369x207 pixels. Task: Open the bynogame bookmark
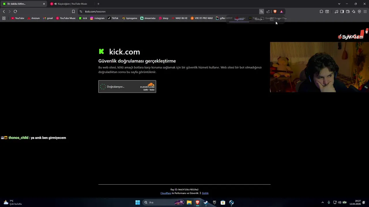(130, 18)
